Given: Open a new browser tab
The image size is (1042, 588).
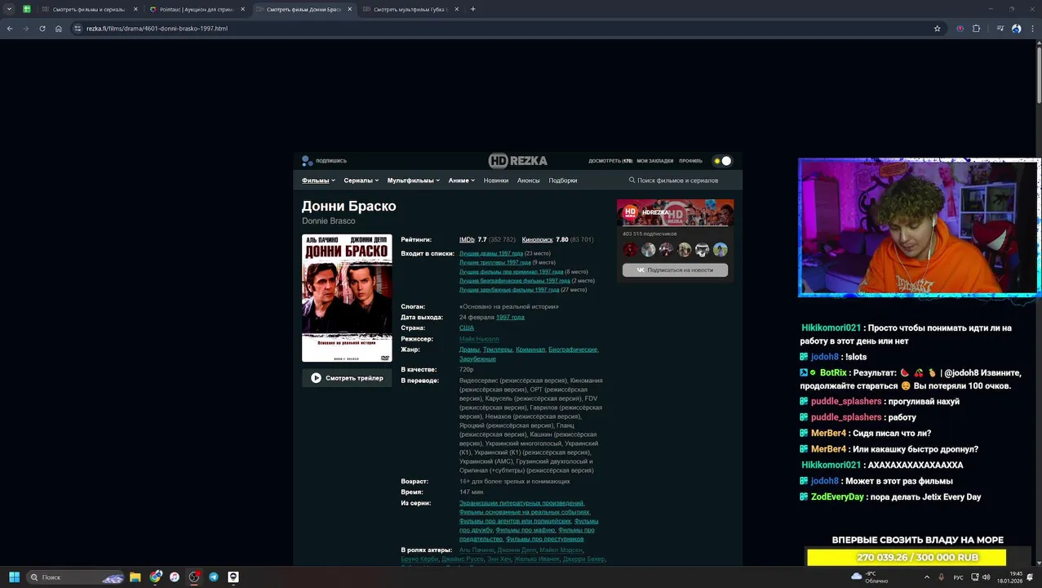Looking at the screenshot, I should pyautogui.click(x=472, y=9).
